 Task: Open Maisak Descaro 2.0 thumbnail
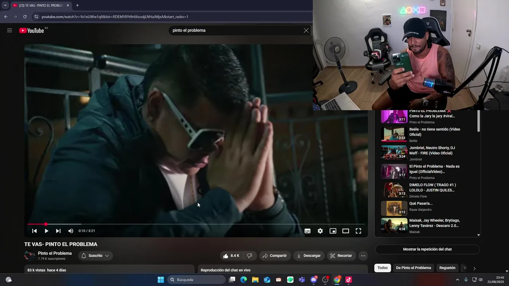click(394, 225)
